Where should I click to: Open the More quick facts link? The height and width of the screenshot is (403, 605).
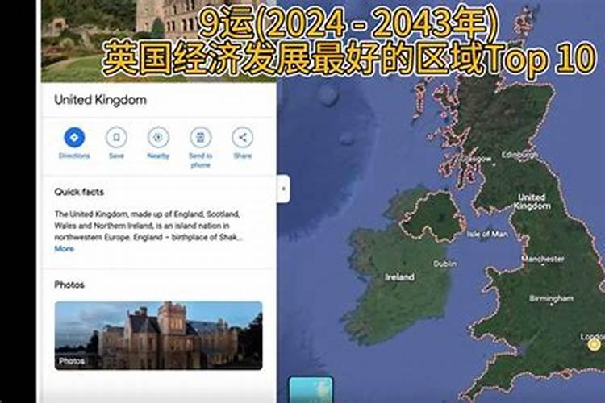[64, 249]
